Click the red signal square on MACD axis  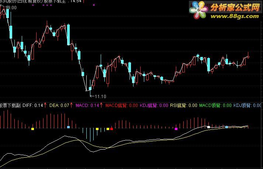click(111, 129)
